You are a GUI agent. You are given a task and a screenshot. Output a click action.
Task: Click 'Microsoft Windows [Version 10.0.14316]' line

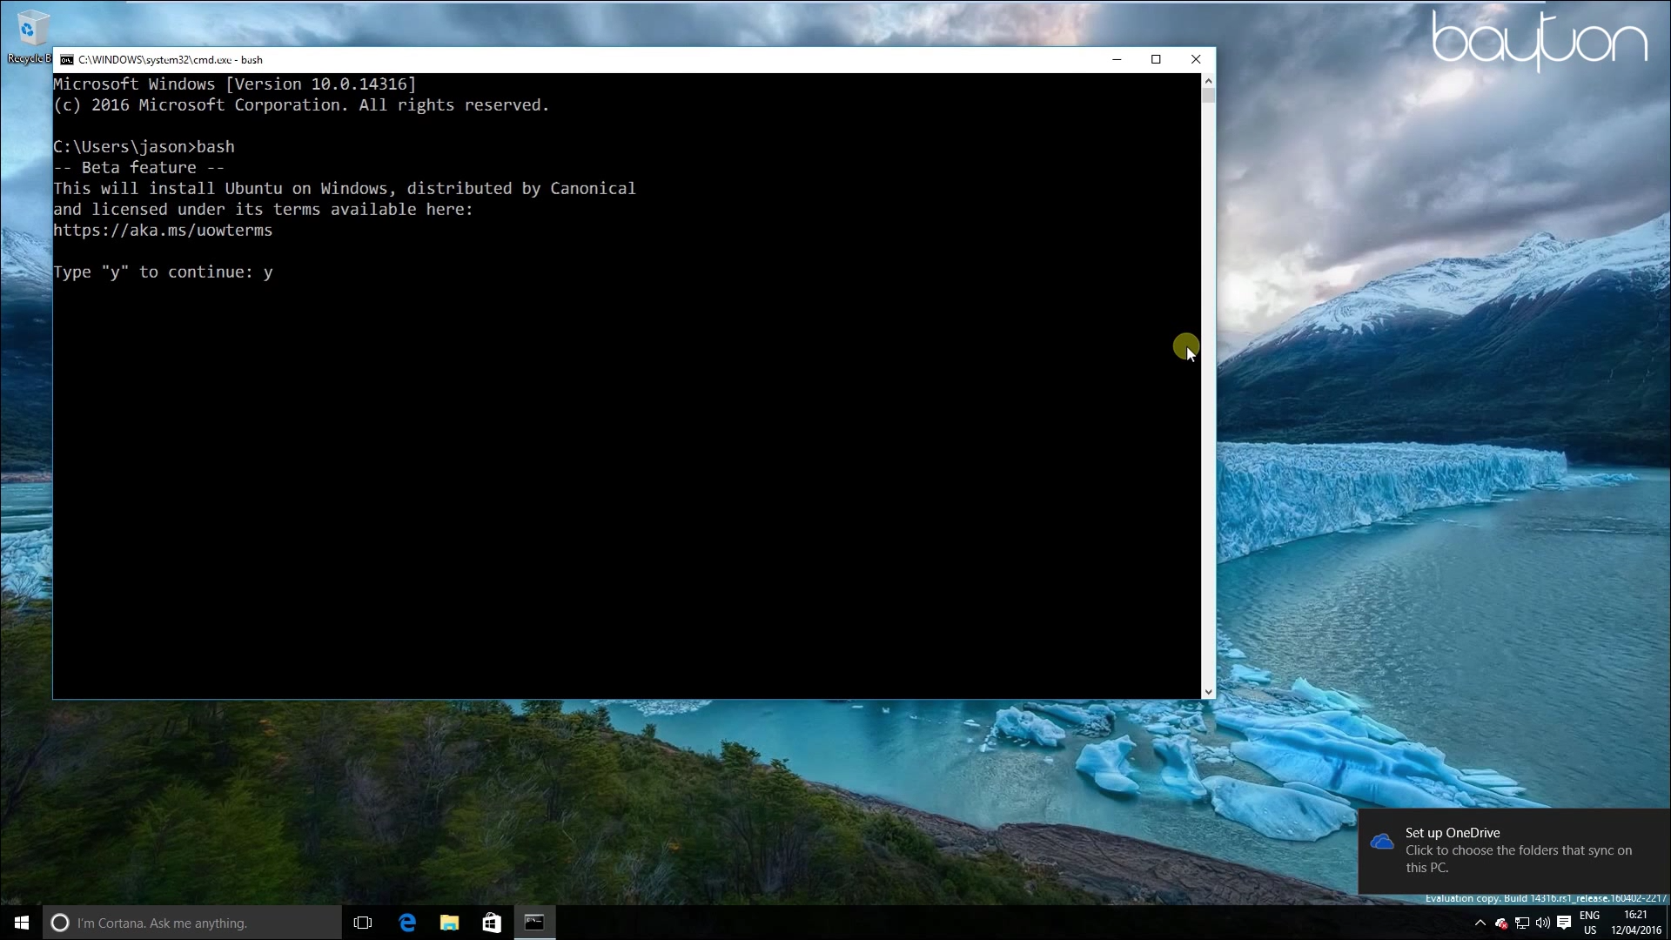(x=235, y=84)
